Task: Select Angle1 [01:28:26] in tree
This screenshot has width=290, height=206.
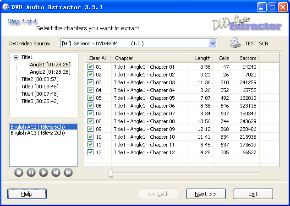Action: [x=50, y=65]
